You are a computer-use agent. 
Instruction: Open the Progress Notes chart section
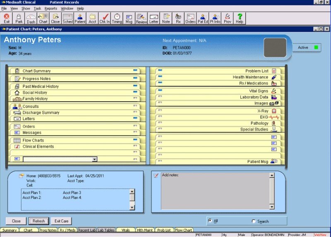click(37, 78)
